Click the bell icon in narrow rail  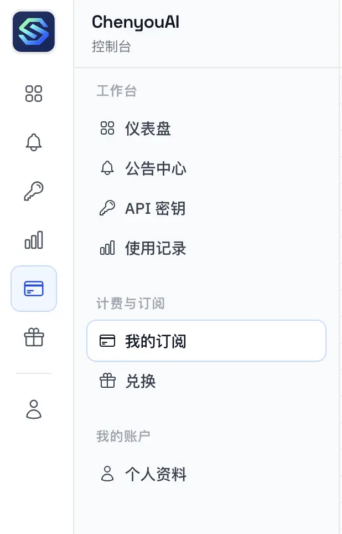[34, 142]
